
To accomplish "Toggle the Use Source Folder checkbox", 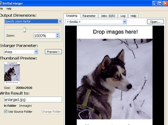I will [6, 112].
